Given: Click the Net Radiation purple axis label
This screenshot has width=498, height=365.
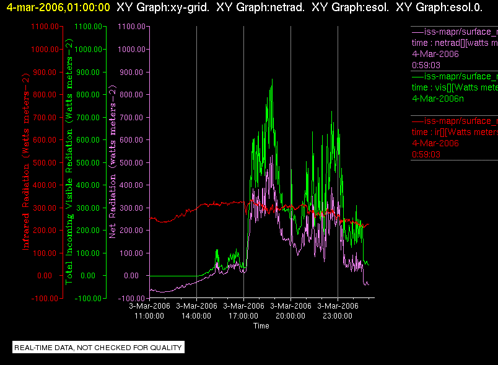Looking at the screenshot, I should pos(112,162).
